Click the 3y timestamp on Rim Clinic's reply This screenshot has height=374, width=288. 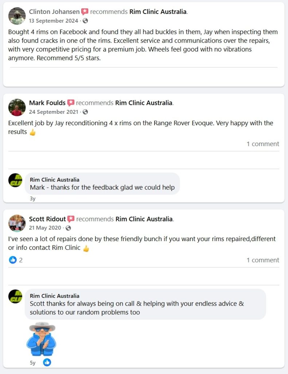pos(32,198)
